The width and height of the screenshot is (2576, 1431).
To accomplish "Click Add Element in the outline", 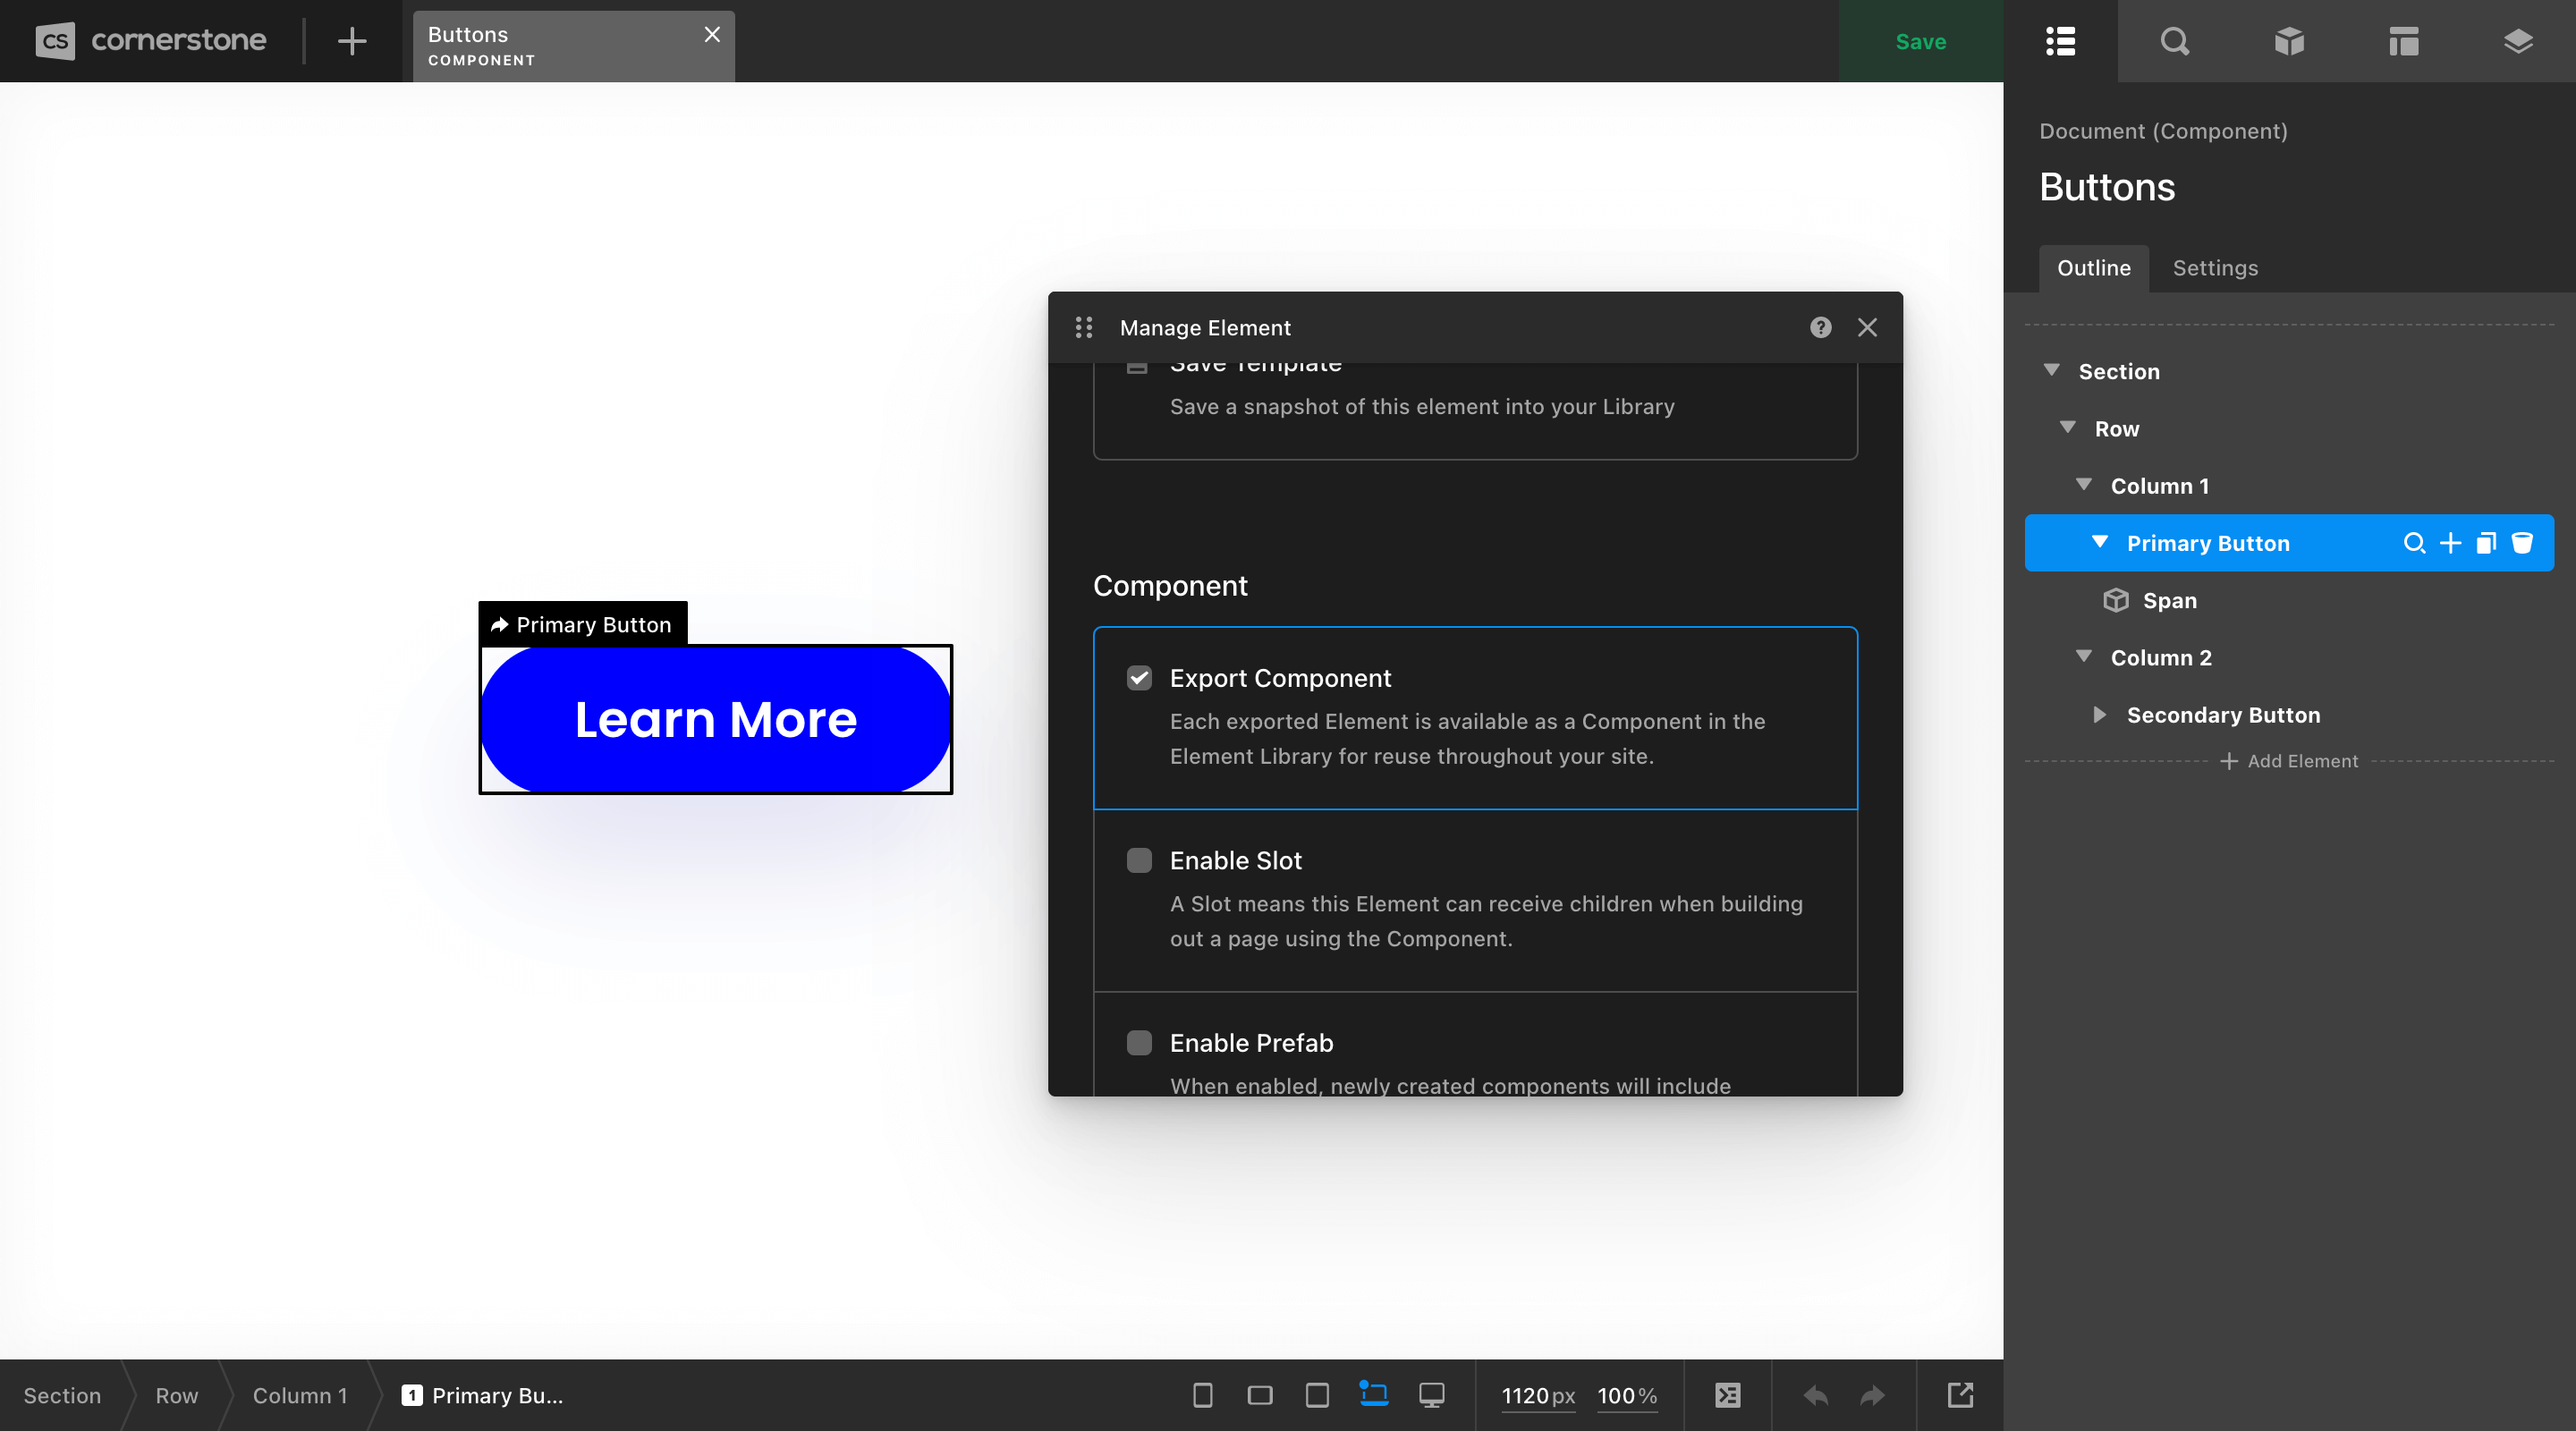I will (x=2289, y=760).
